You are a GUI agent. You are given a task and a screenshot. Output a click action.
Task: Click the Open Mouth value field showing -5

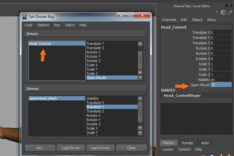click(221, 85)
